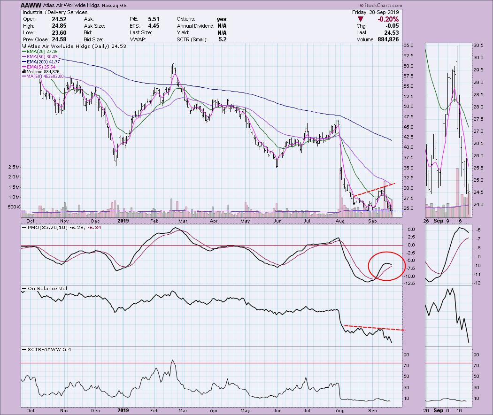Click the 65.0 price axis label
The width and height of the screenshot is (493, 415).
408,45
